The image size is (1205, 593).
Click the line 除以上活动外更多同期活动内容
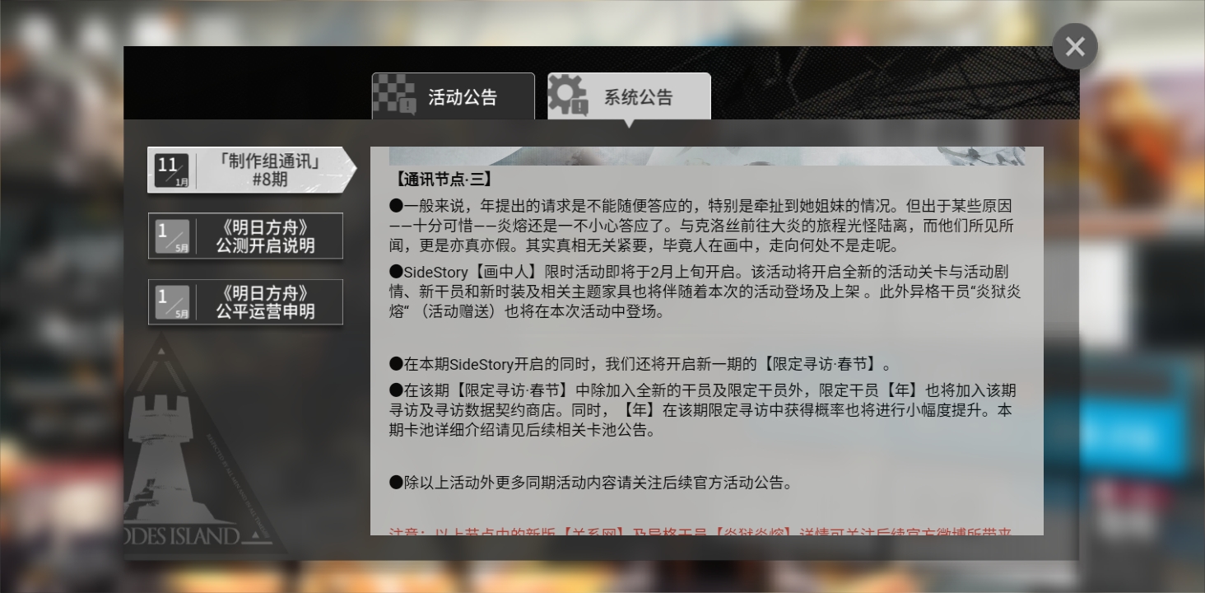click(x=591, y=483)
